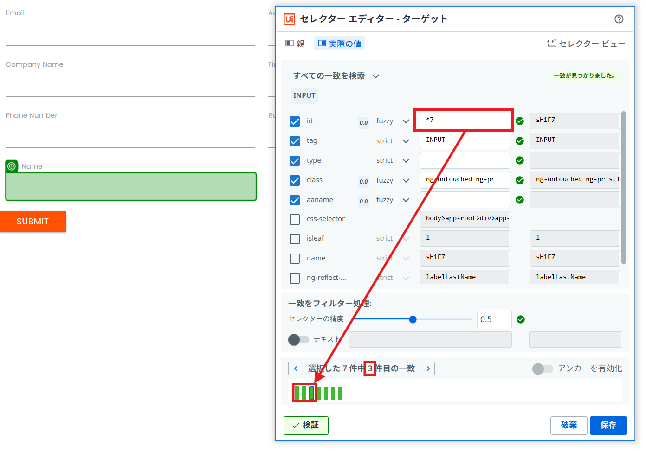This screenshot has width=646, height=451.
Task: Click the green checkmark beside the class value
Action: [x=520, y=180]
